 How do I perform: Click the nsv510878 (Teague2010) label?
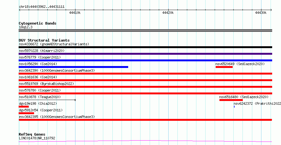(40, 97)
